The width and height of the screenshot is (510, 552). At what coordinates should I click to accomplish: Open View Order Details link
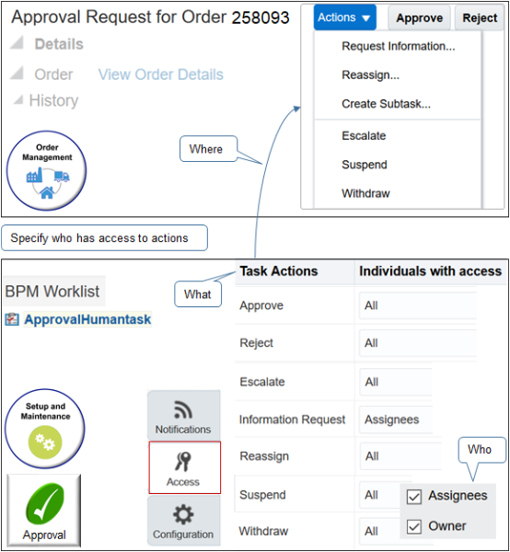(x=160, y=75)
